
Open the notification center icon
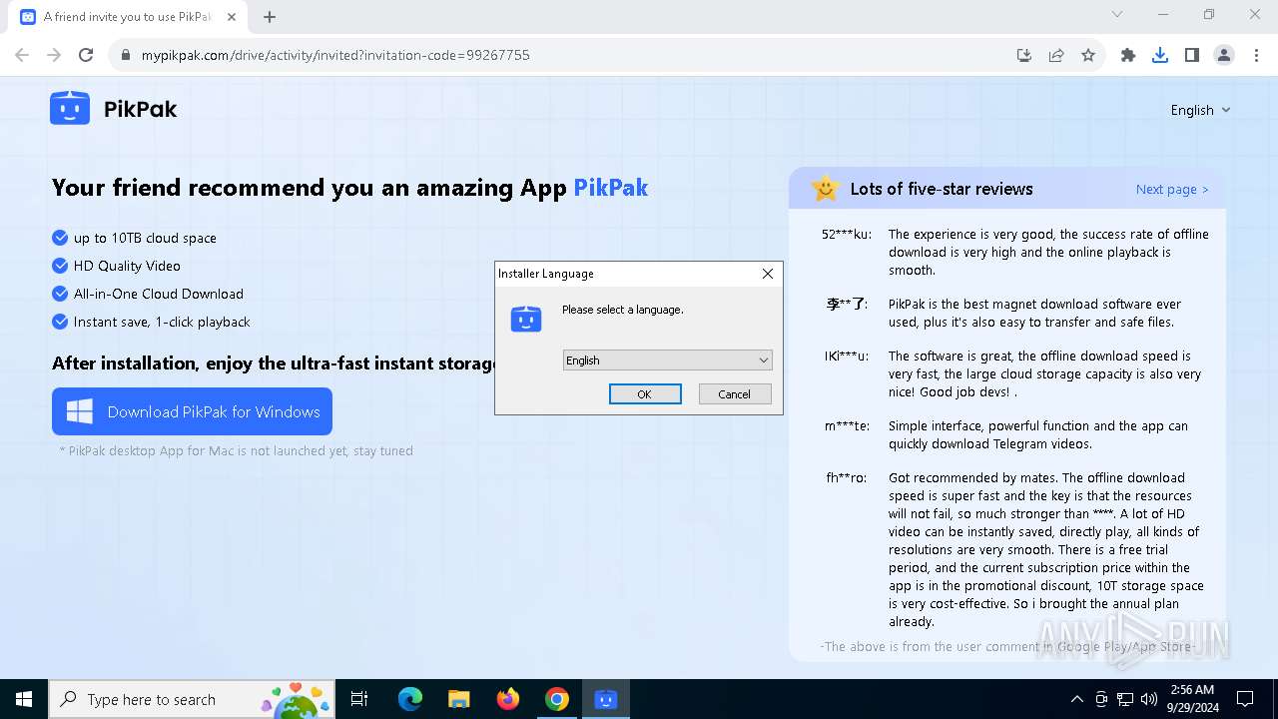(x=1245, y=699)
